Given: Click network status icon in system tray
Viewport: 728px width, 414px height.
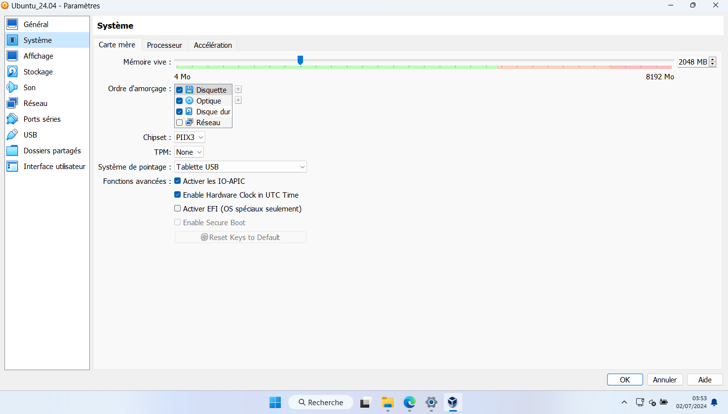Looking at the screenshot, I should (x=640, y=402).
